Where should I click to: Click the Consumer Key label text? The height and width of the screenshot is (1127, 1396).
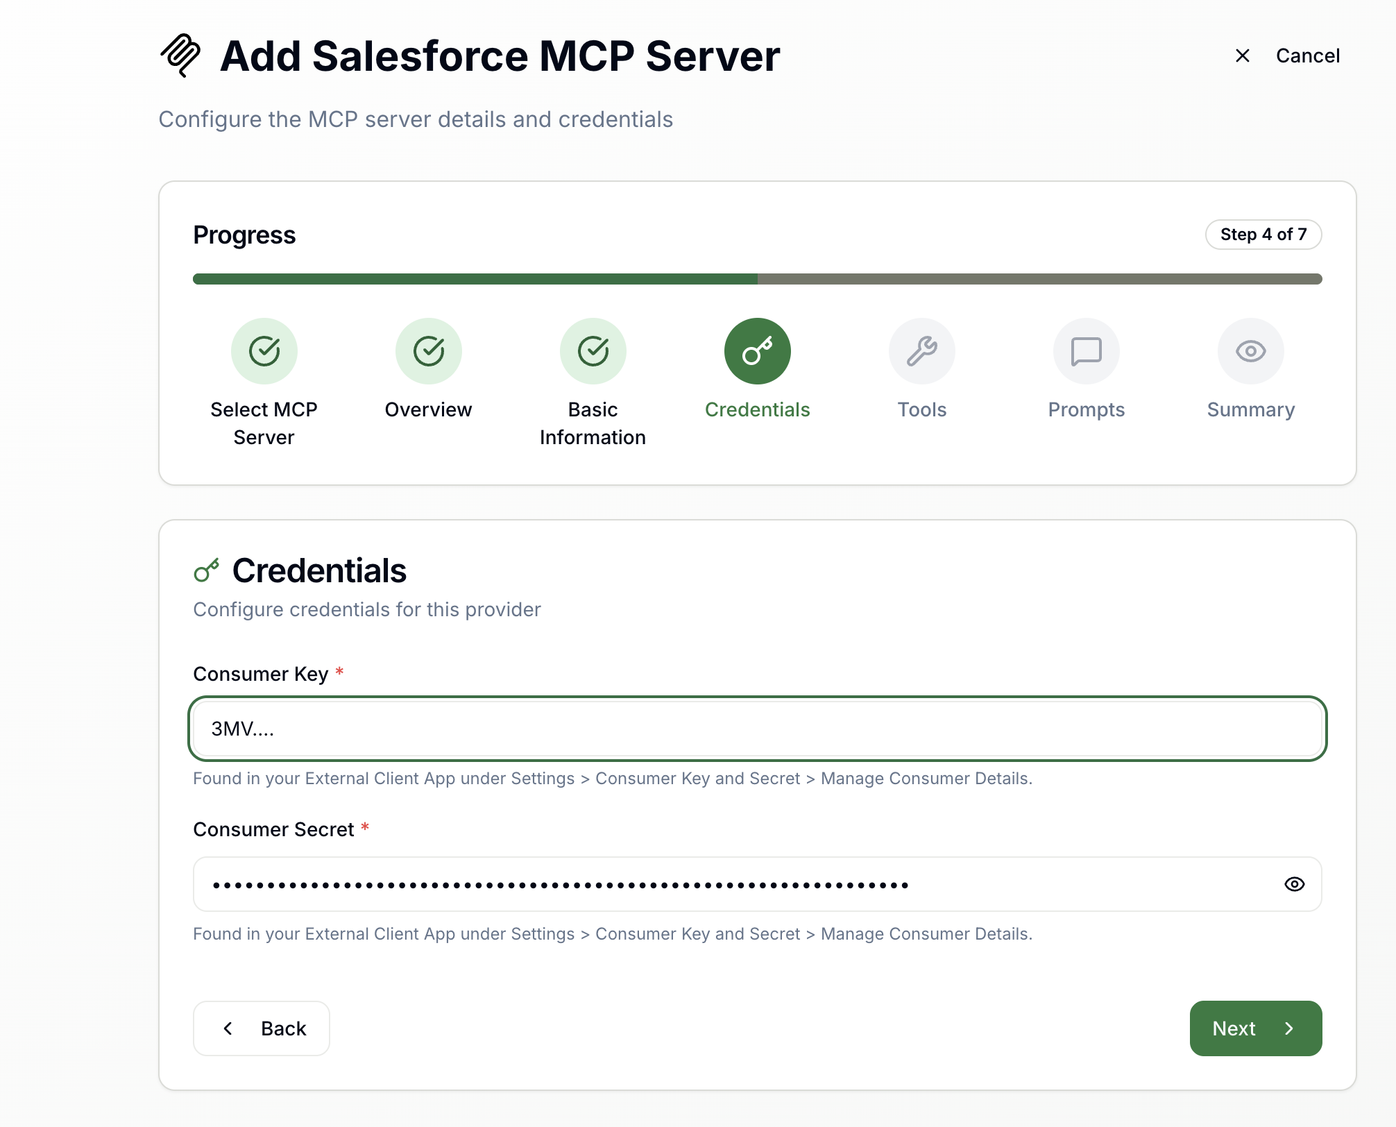click(261, 674)
